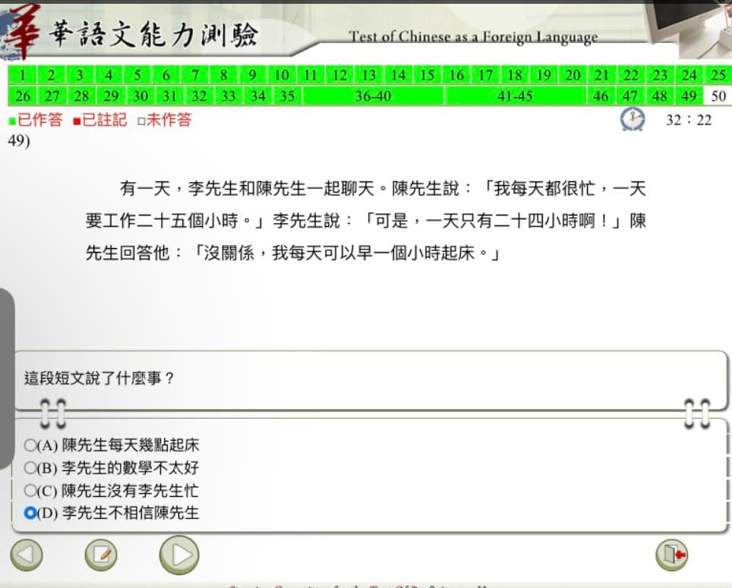This screenshot has width=732, height=588.
Task: Open question 49 in navigator
Action: [689, 96]
